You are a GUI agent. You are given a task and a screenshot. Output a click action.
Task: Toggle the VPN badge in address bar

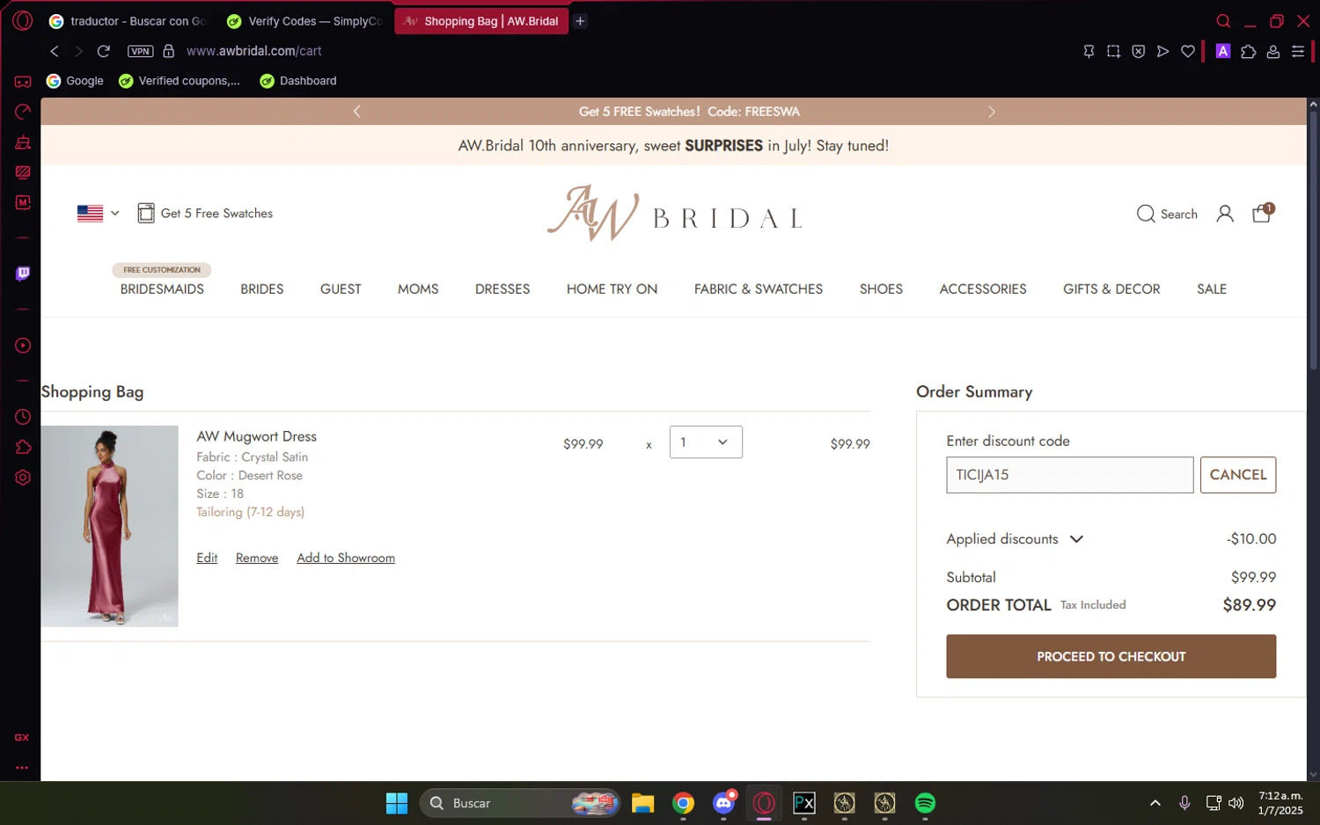(141, 51)
